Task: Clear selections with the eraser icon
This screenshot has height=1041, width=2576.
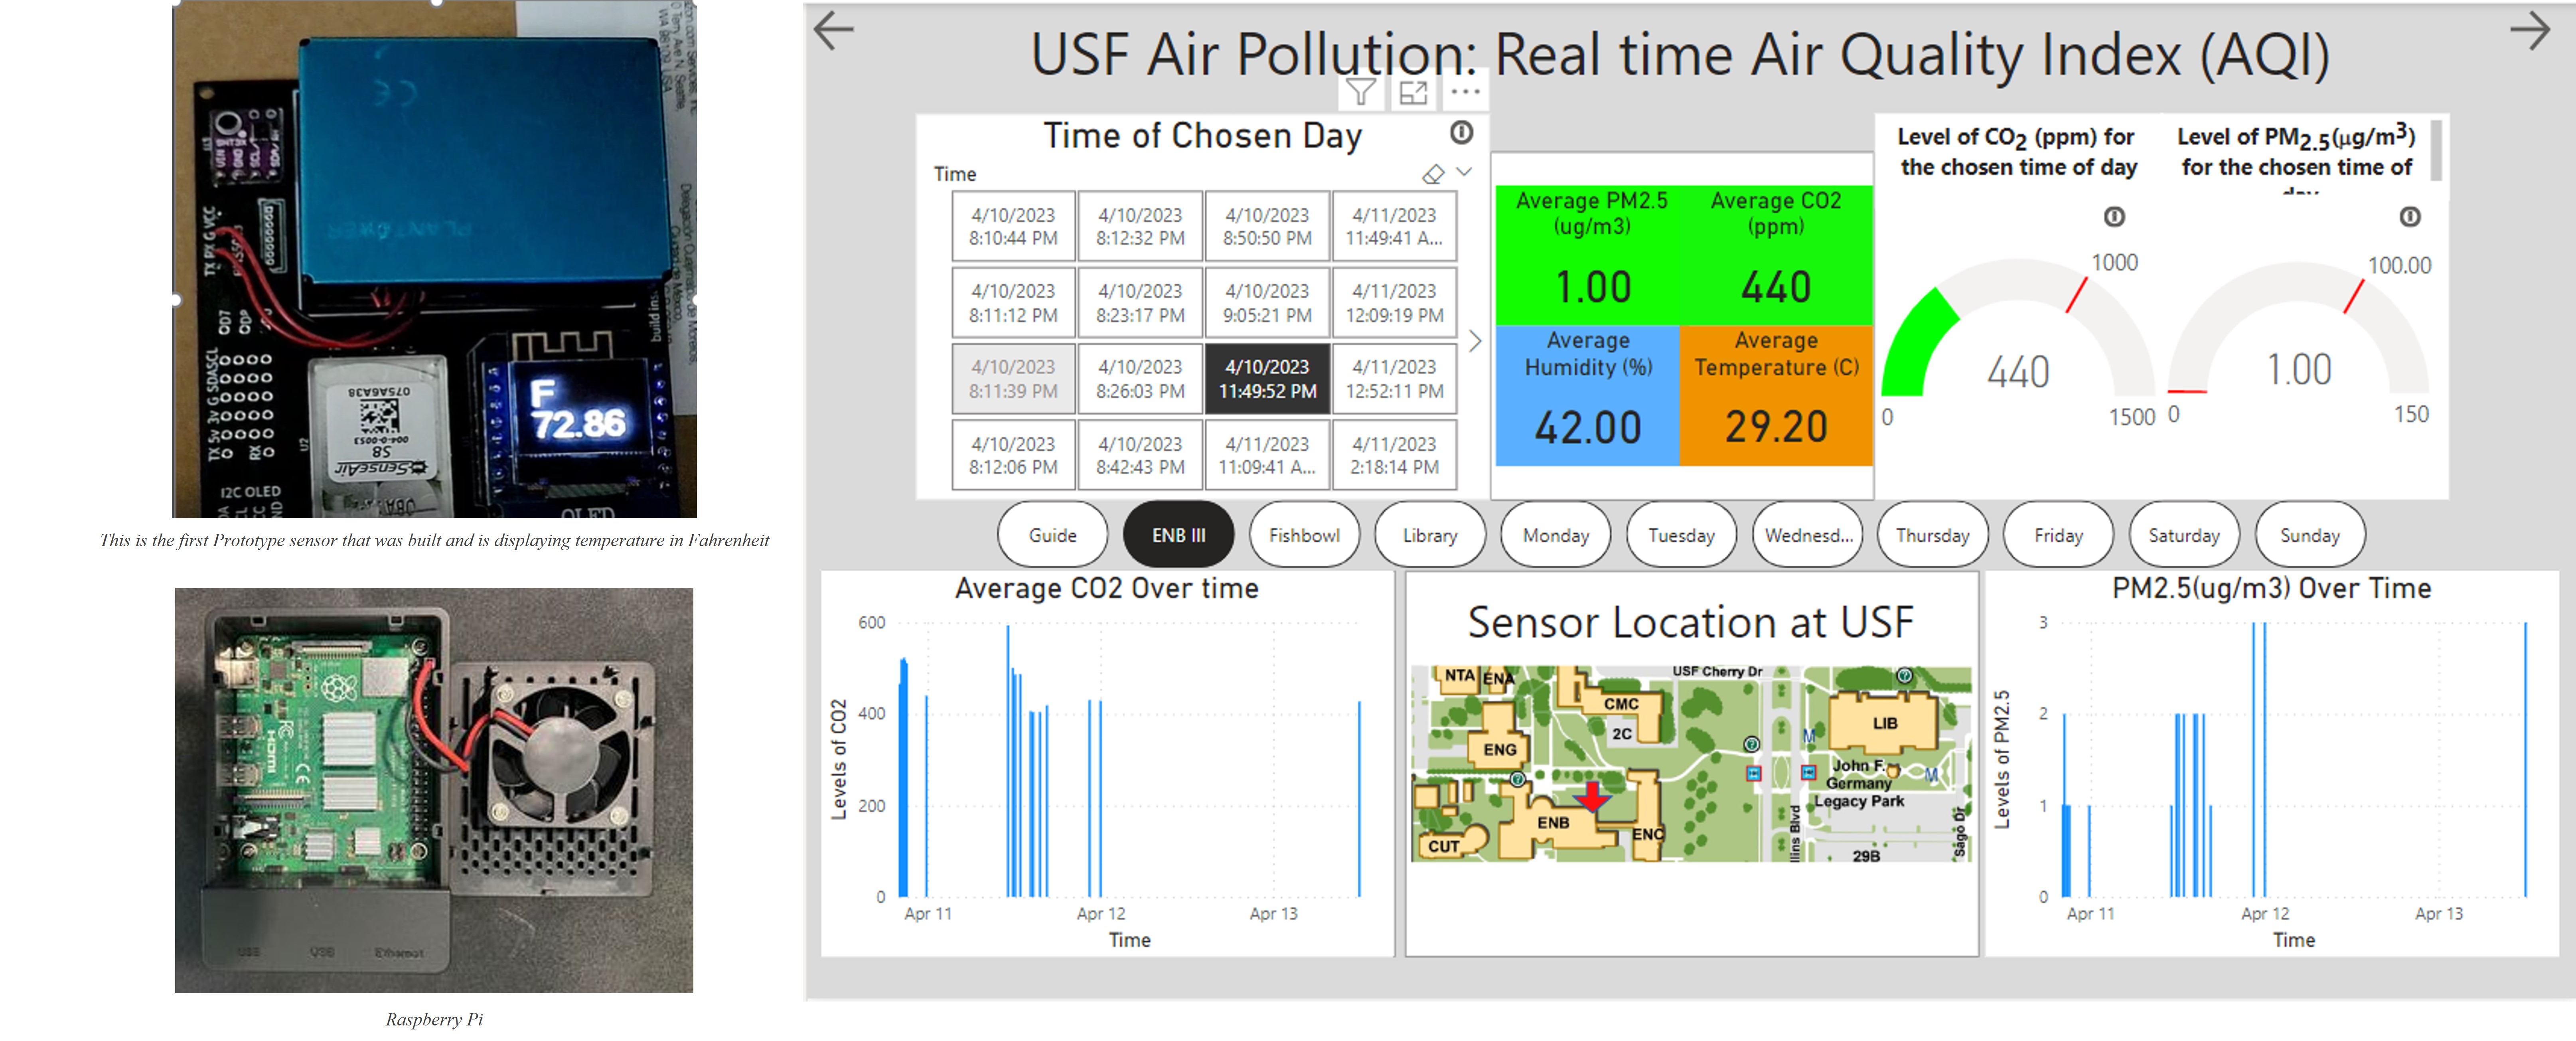Action: pos(1433,174)
